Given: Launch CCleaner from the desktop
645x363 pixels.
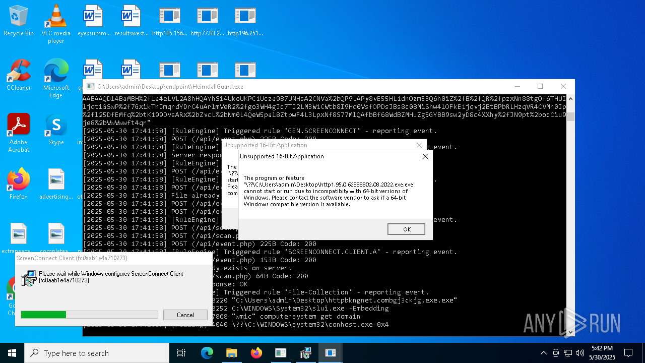Looking at the screenshot, I should (19, 75).
